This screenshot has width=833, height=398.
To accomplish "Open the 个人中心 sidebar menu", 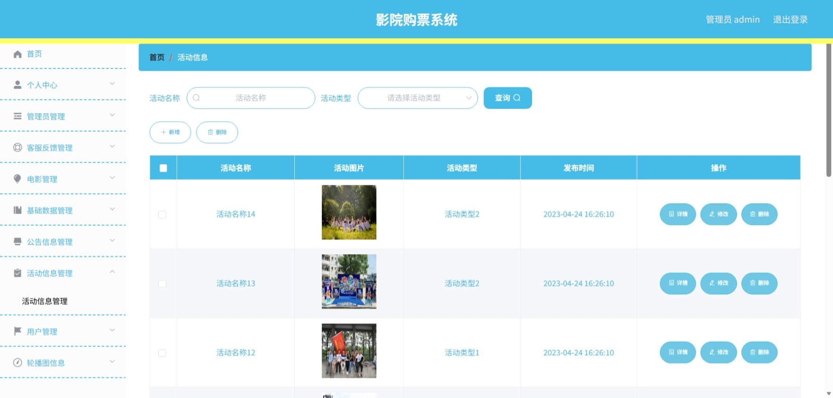I will 63,85.
